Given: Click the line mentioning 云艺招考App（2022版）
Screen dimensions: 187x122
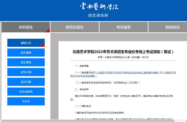Looking at the screenshot, I should [108, 83].
